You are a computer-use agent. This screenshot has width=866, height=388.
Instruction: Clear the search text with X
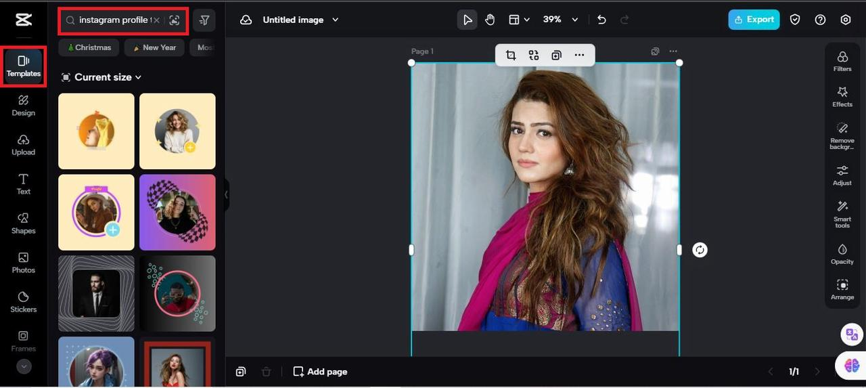click(x=156, y=20)
